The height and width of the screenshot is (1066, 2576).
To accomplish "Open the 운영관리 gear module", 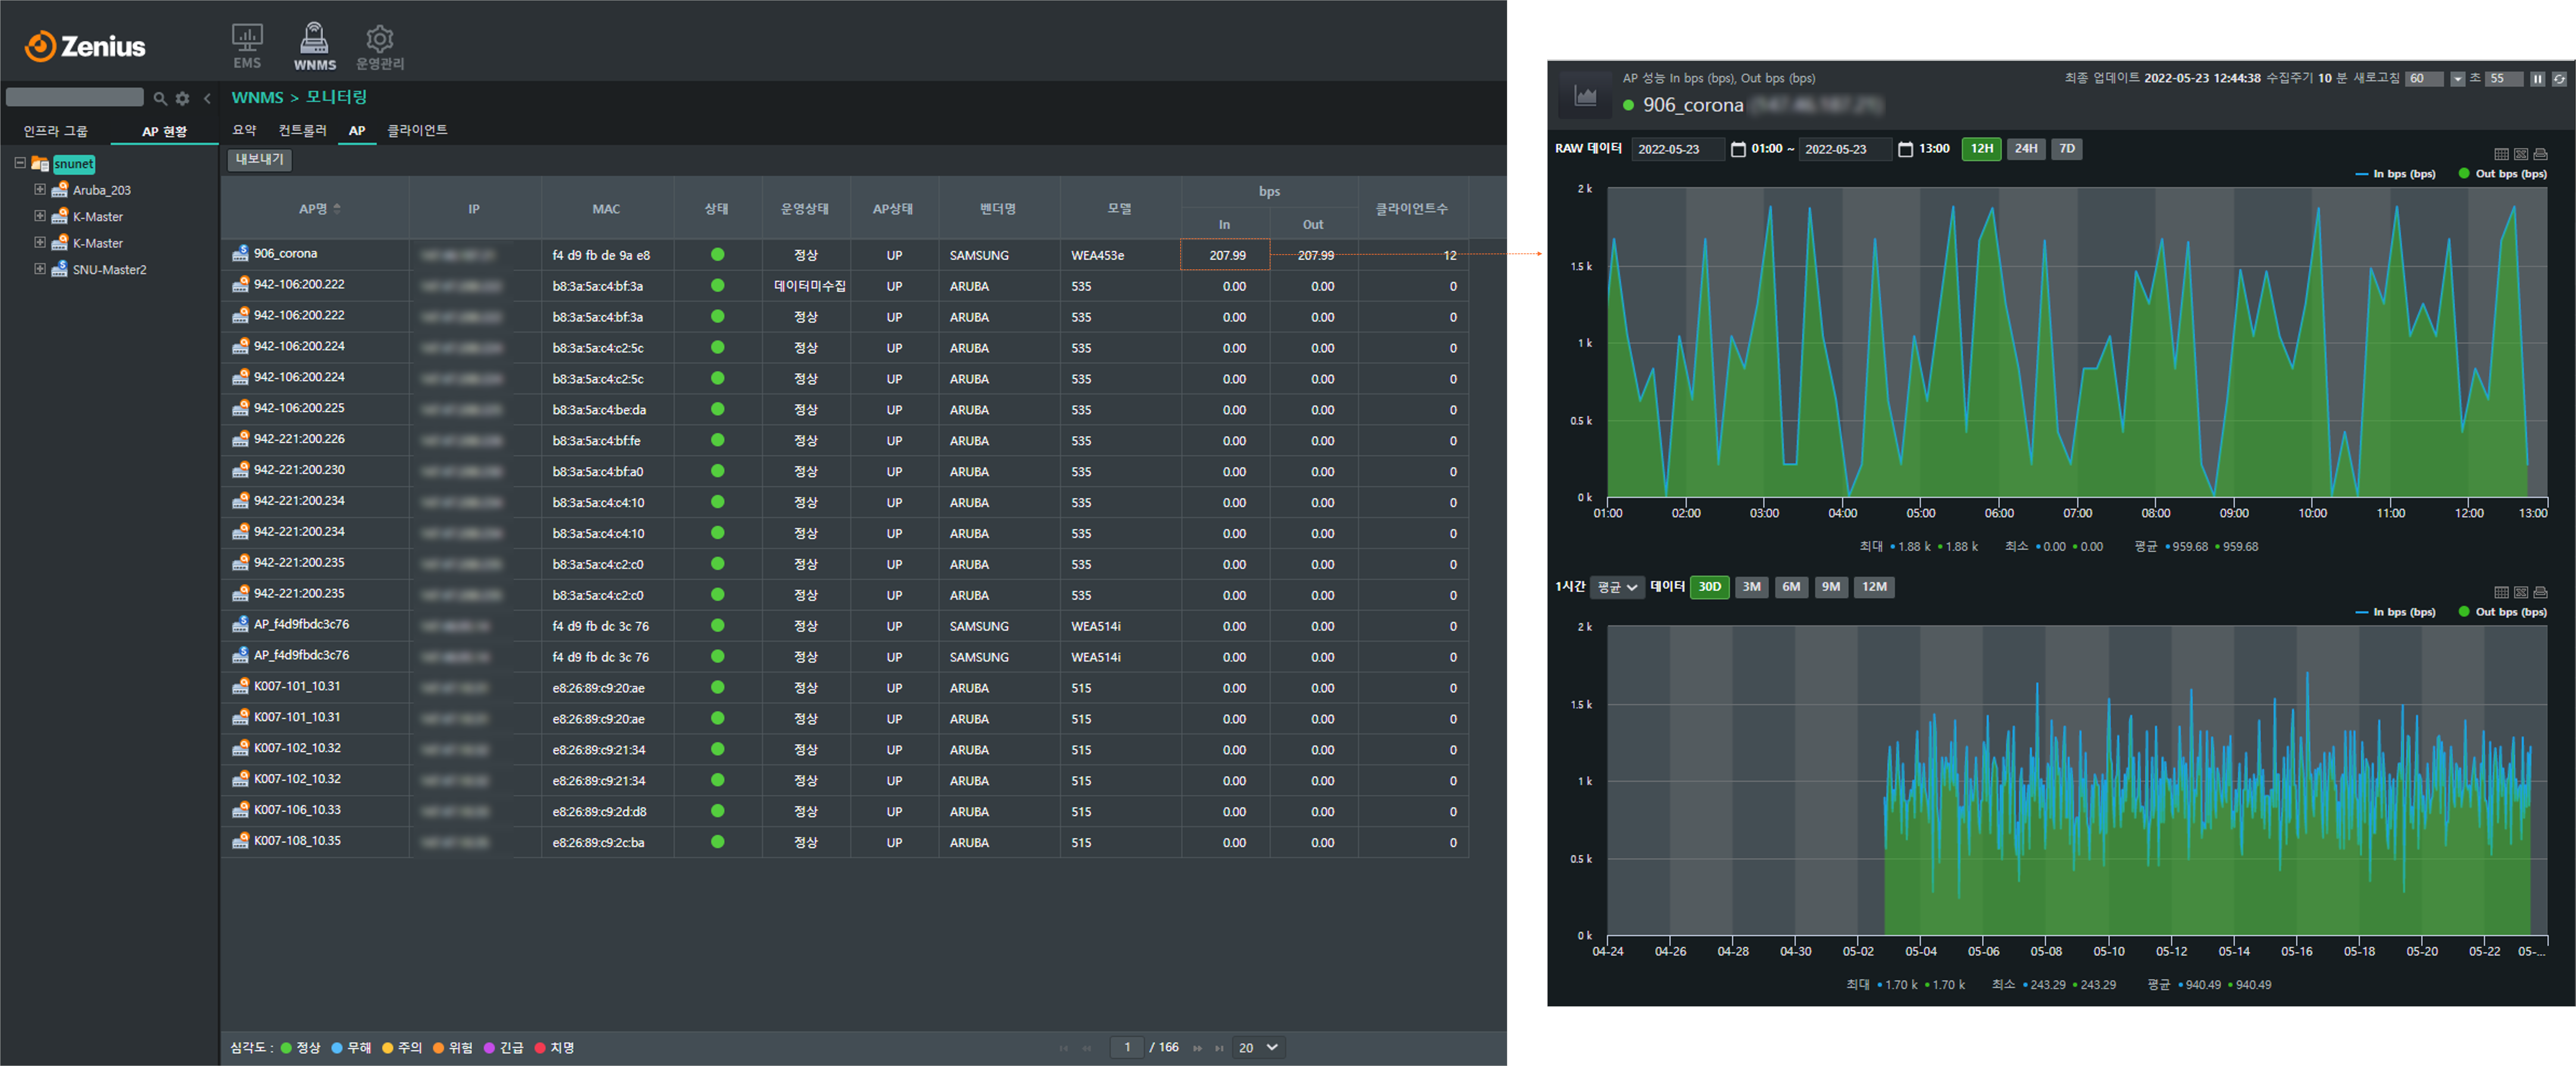I will 380,47.
